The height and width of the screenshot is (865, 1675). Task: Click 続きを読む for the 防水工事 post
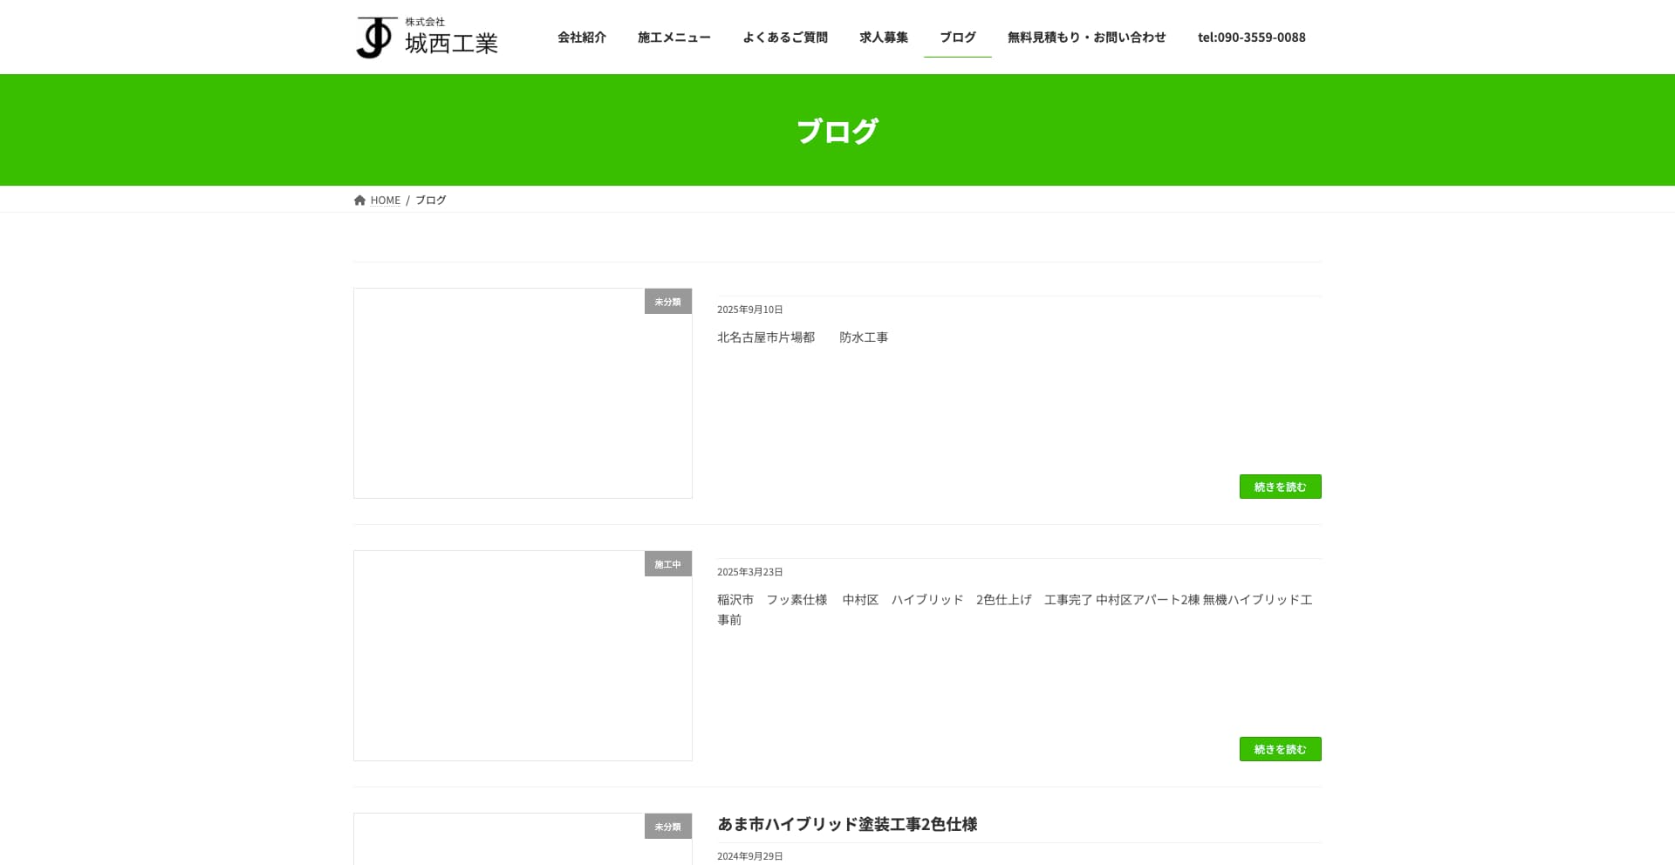point(1280,487)
